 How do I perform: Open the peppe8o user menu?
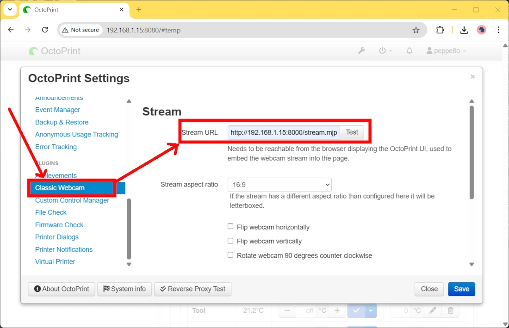(447, 50)
